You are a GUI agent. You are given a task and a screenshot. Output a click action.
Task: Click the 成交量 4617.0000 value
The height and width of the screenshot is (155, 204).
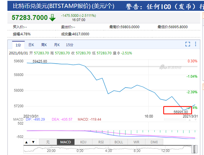pos(75,34)
